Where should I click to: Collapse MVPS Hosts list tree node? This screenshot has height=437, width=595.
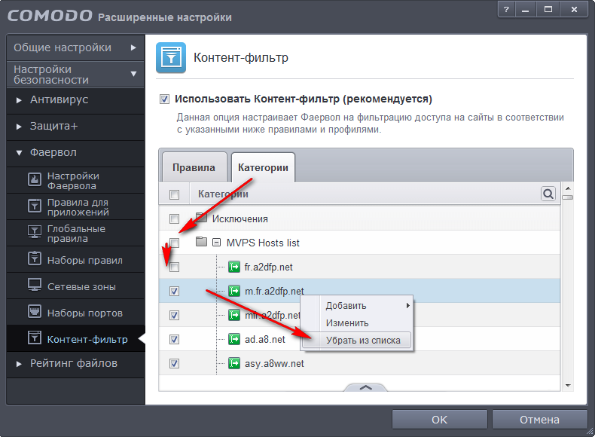(216, 242)
